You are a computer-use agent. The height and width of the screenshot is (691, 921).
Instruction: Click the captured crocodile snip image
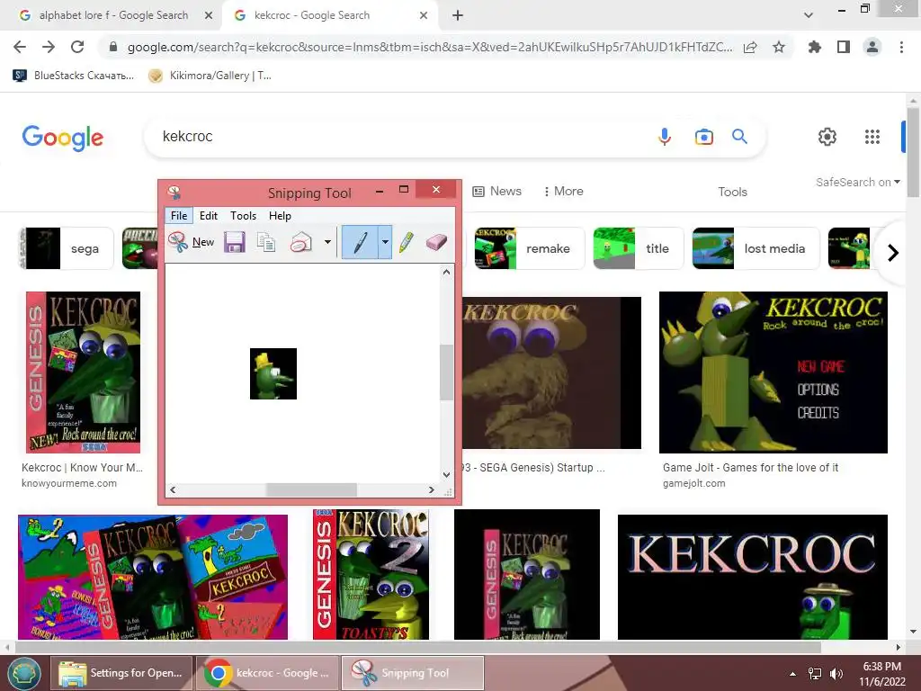point(273,373)
